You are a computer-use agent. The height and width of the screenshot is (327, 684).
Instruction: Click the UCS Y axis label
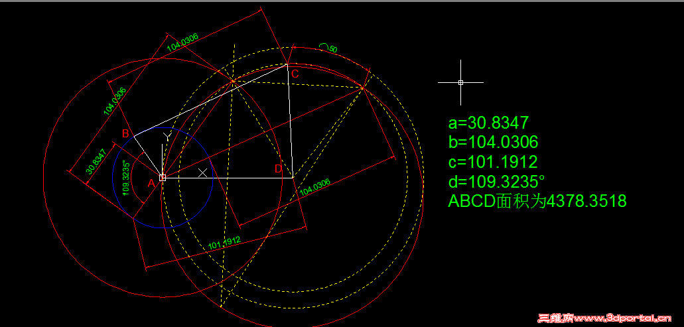pyautogui.click(x=167, y=137)
